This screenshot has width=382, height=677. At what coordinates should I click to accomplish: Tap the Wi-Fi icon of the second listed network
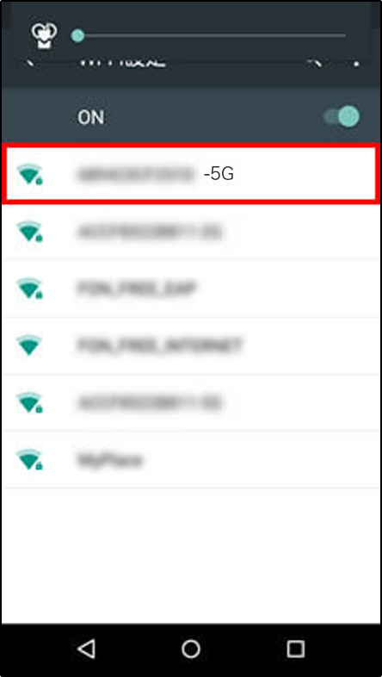click(30, 232)
